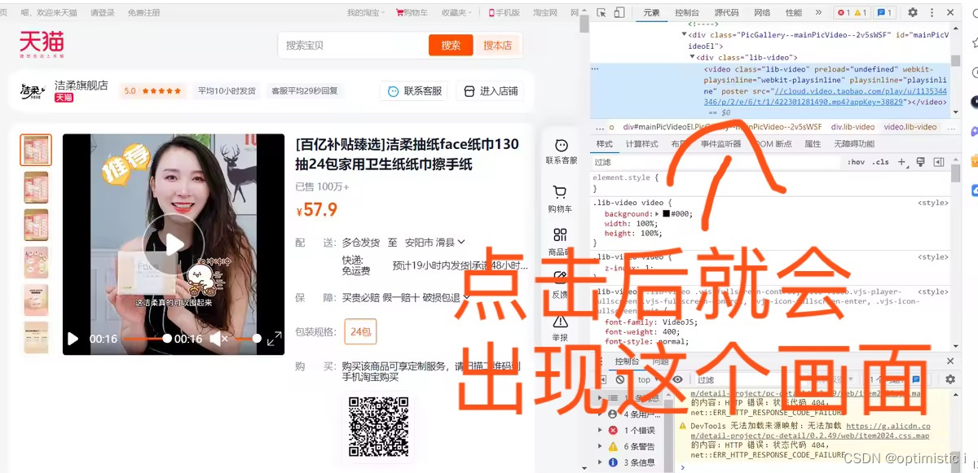The height and width of the screenshot is (473, 978).
Task: Click the blue issues count badge
Action: [884, 12]
